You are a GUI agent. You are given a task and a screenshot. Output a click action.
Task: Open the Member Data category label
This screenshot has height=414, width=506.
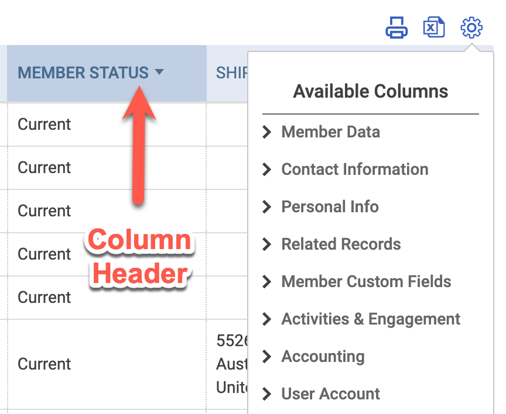click(330, 132)
